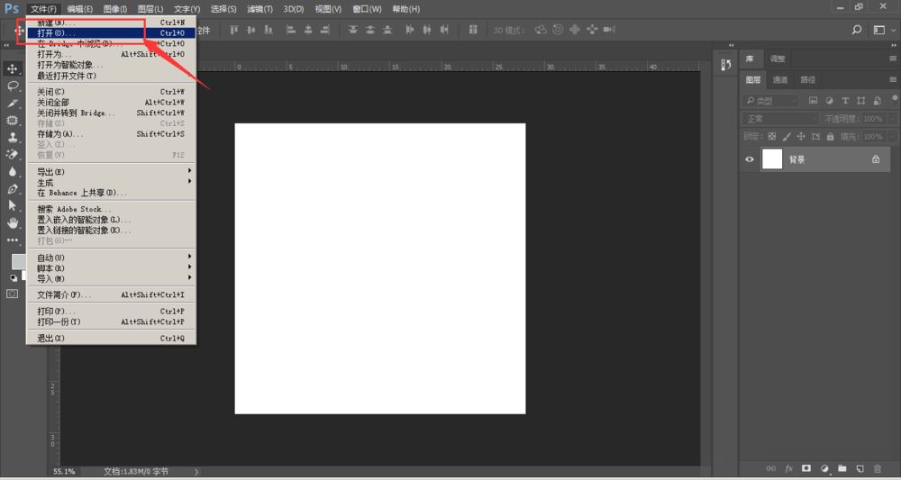Switch to the 路径 tab
This screenshot has height=480, width=901.
point(808,80)
